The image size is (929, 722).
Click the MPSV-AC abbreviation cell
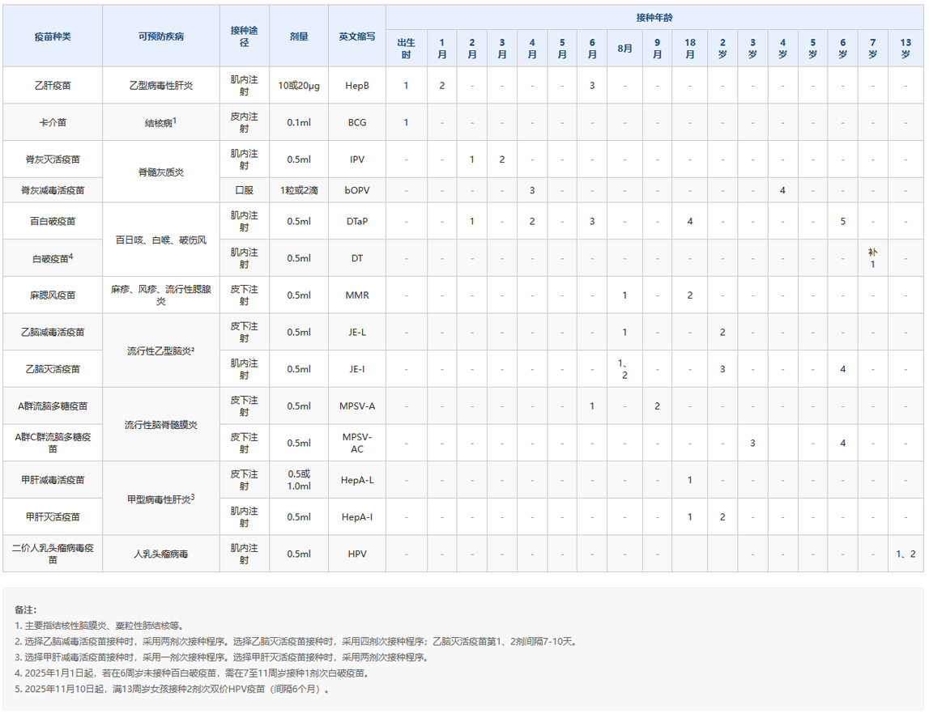click(356, 443)
